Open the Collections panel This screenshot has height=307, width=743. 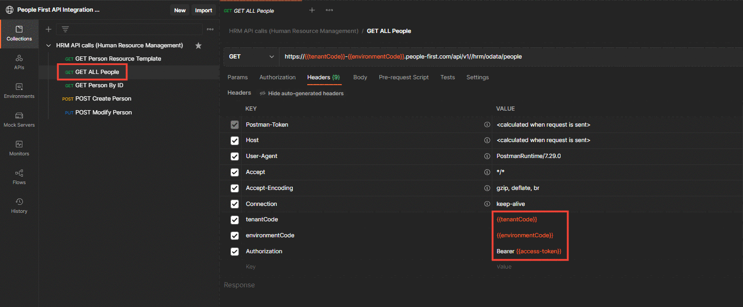[19, 34]
